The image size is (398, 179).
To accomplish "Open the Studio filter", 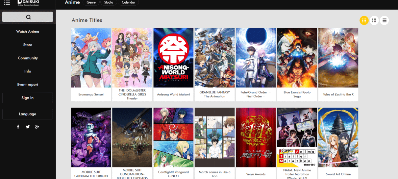I will pyautogui.click(x=108, y=2).
